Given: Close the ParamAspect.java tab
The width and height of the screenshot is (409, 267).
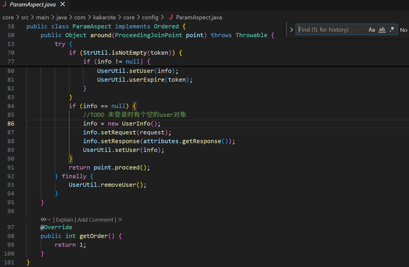Looking at the screenshot, I should coord(63,4).
